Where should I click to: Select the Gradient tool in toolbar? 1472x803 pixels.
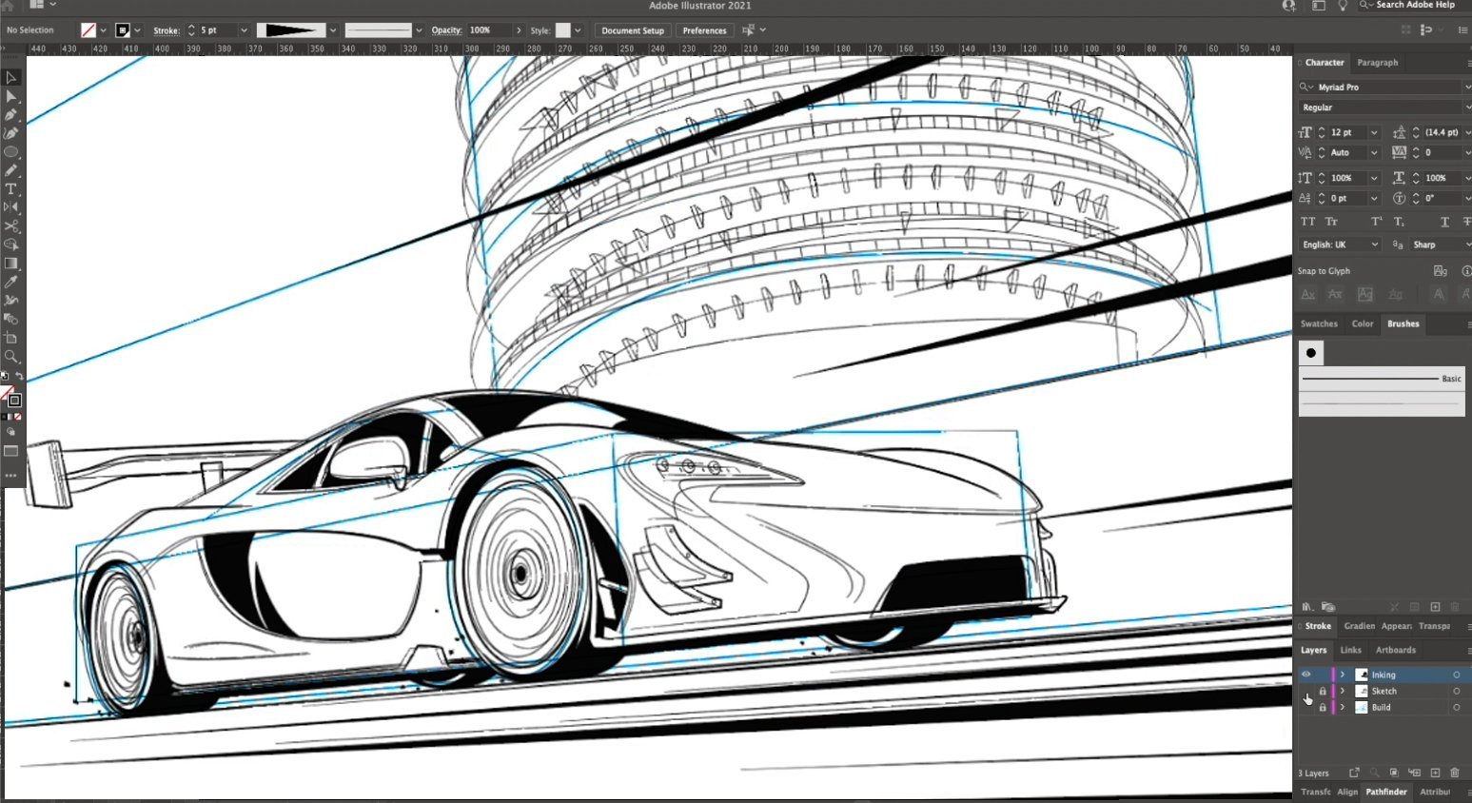tap(11, 264)
